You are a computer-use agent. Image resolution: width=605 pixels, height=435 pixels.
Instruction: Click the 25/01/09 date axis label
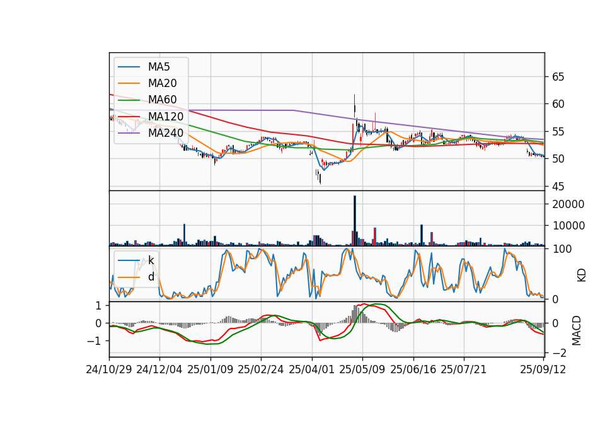click(x=210, y=369)
